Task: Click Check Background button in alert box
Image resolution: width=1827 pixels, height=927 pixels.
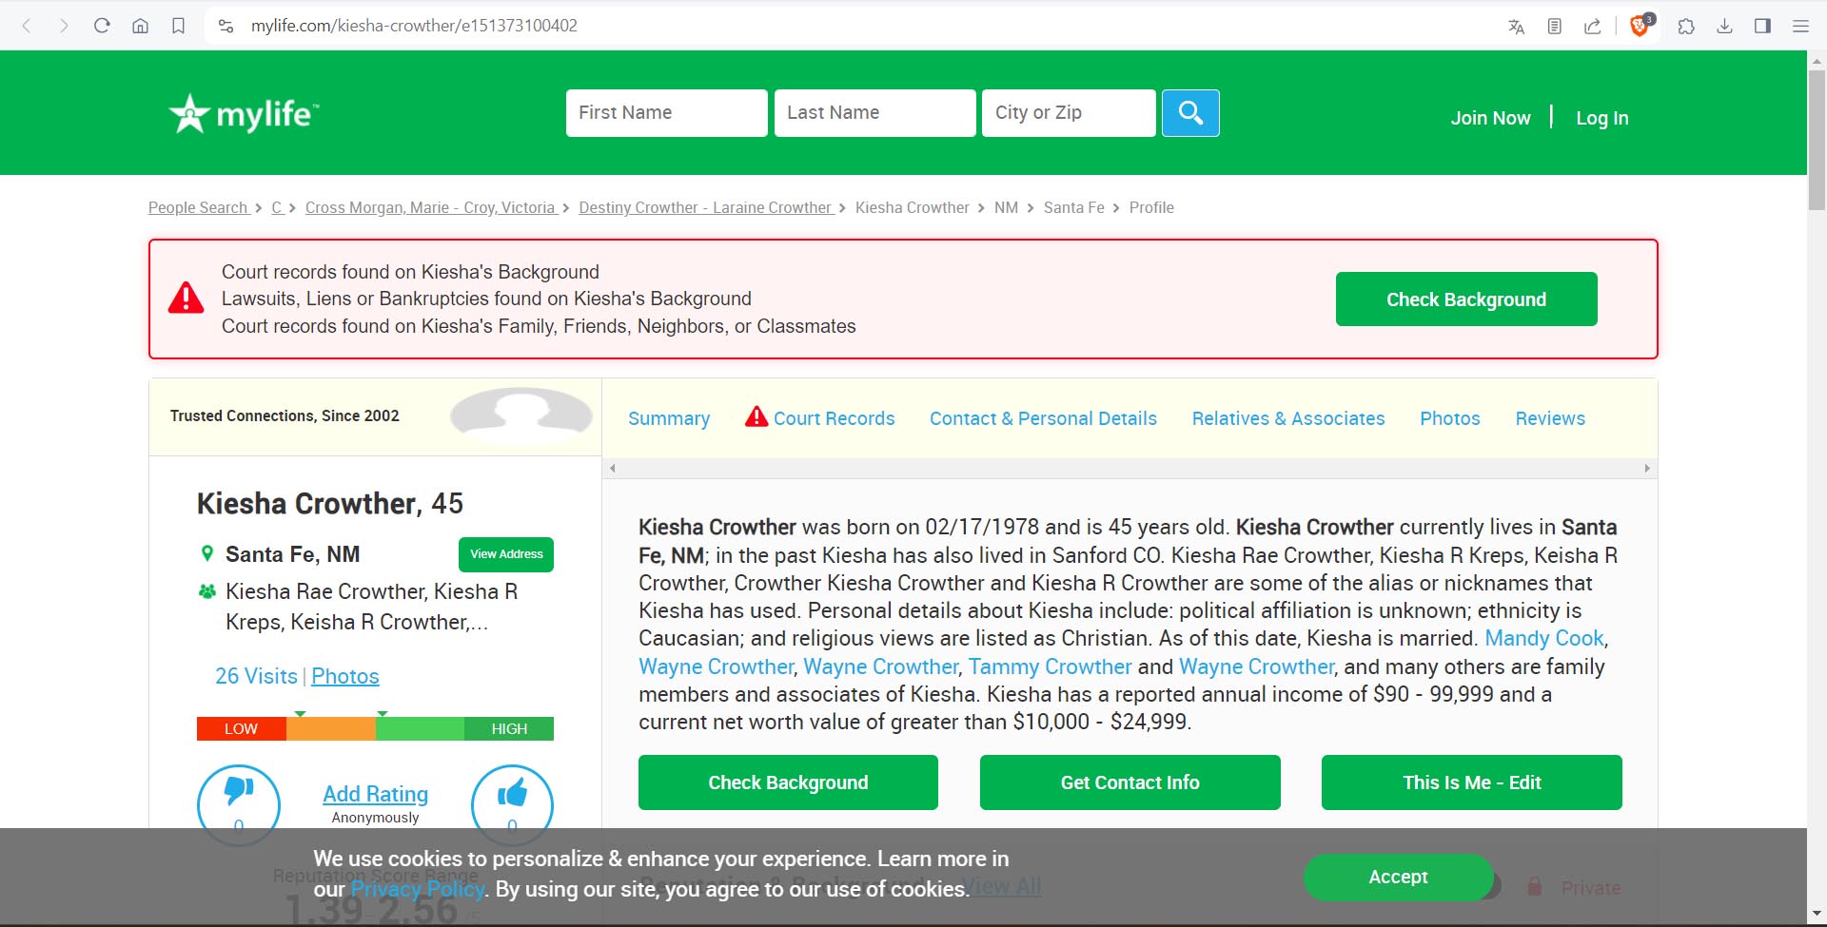Action: pos(1466,299)
